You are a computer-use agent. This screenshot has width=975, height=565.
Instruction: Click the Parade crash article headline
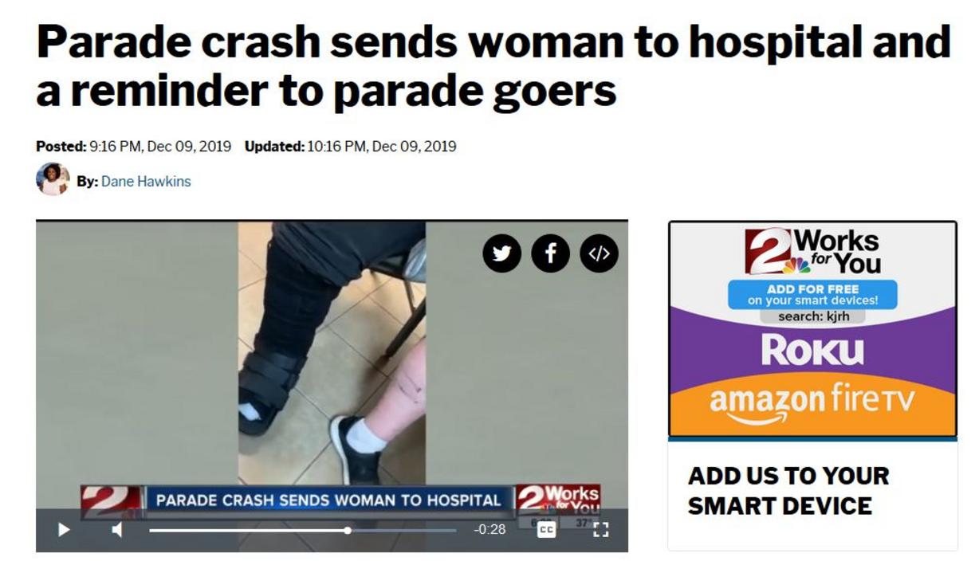(493, 66)
